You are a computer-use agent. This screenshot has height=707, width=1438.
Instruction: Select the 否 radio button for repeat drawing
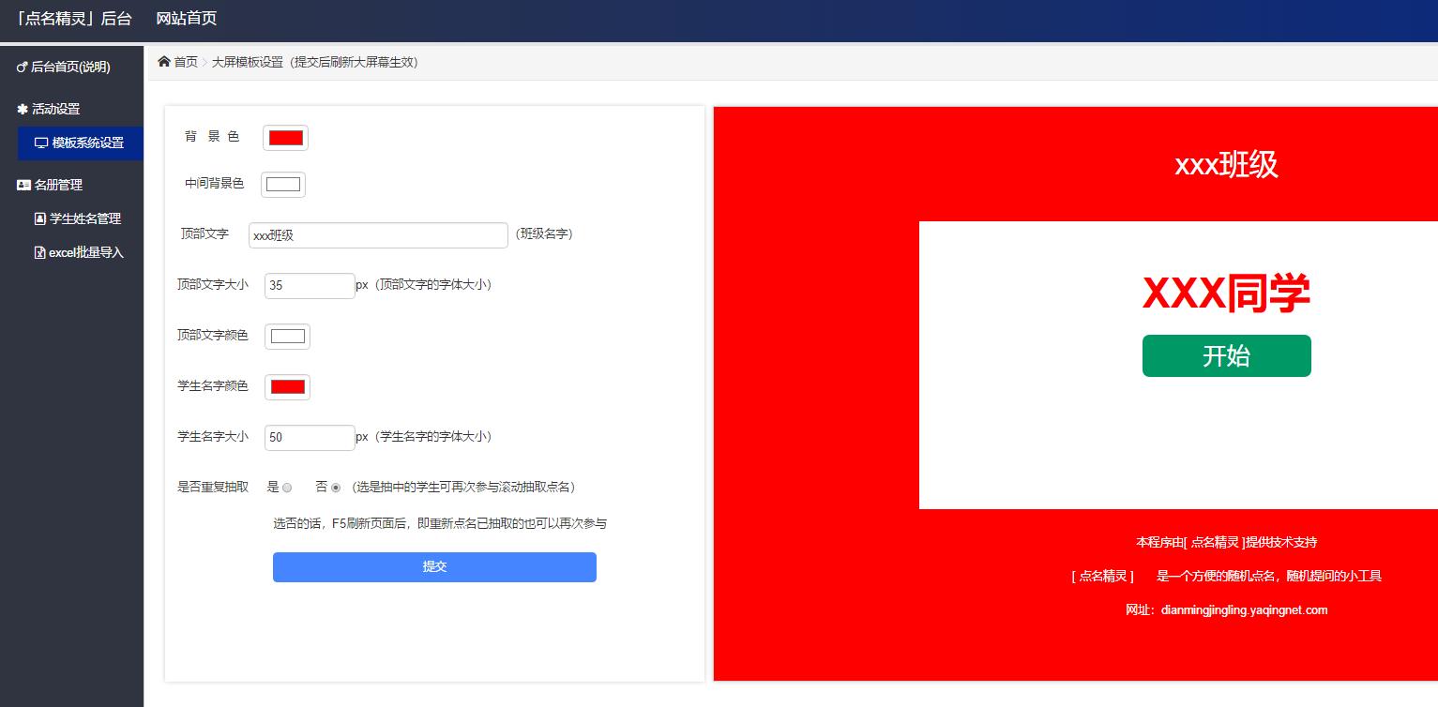pos(335,488)
